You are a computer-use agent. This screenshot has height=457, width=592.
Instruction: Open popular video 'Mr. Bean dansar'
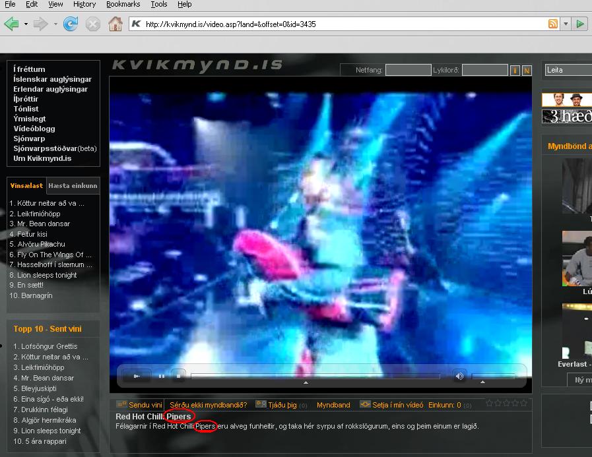click(40, 224)
